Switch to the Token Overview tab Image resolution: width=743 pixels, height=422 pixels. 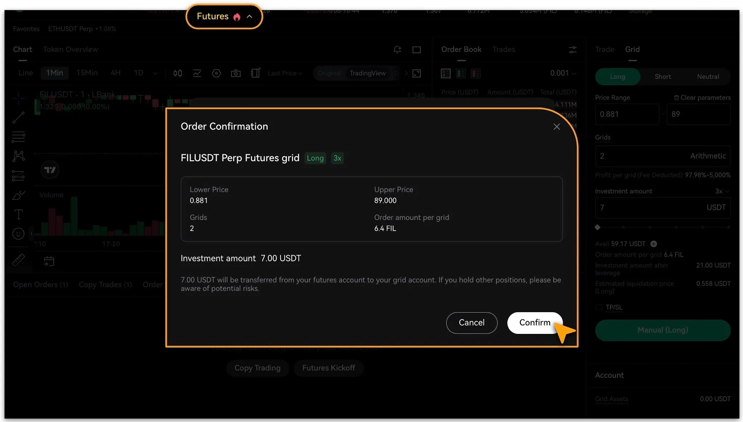coord(70,50)
